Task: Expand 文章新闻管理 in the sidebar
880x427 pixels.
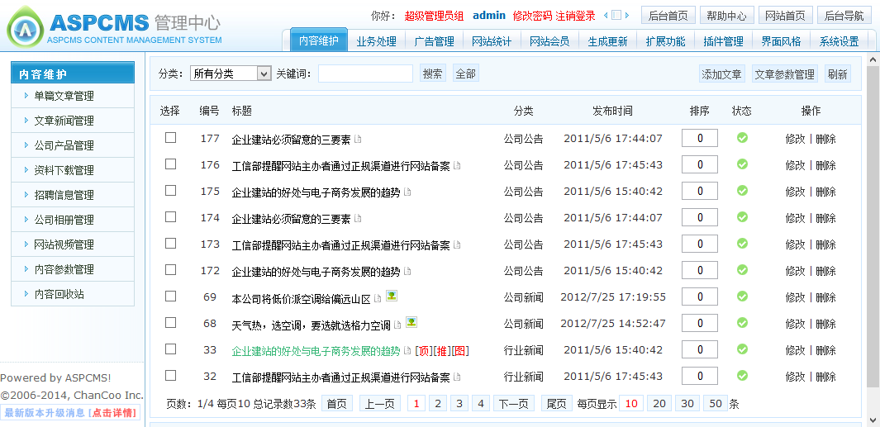Action: click(64, 121)
